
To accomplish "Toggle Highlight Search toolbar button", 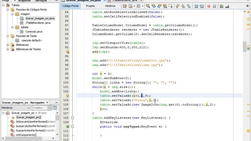I will (165, 6).
